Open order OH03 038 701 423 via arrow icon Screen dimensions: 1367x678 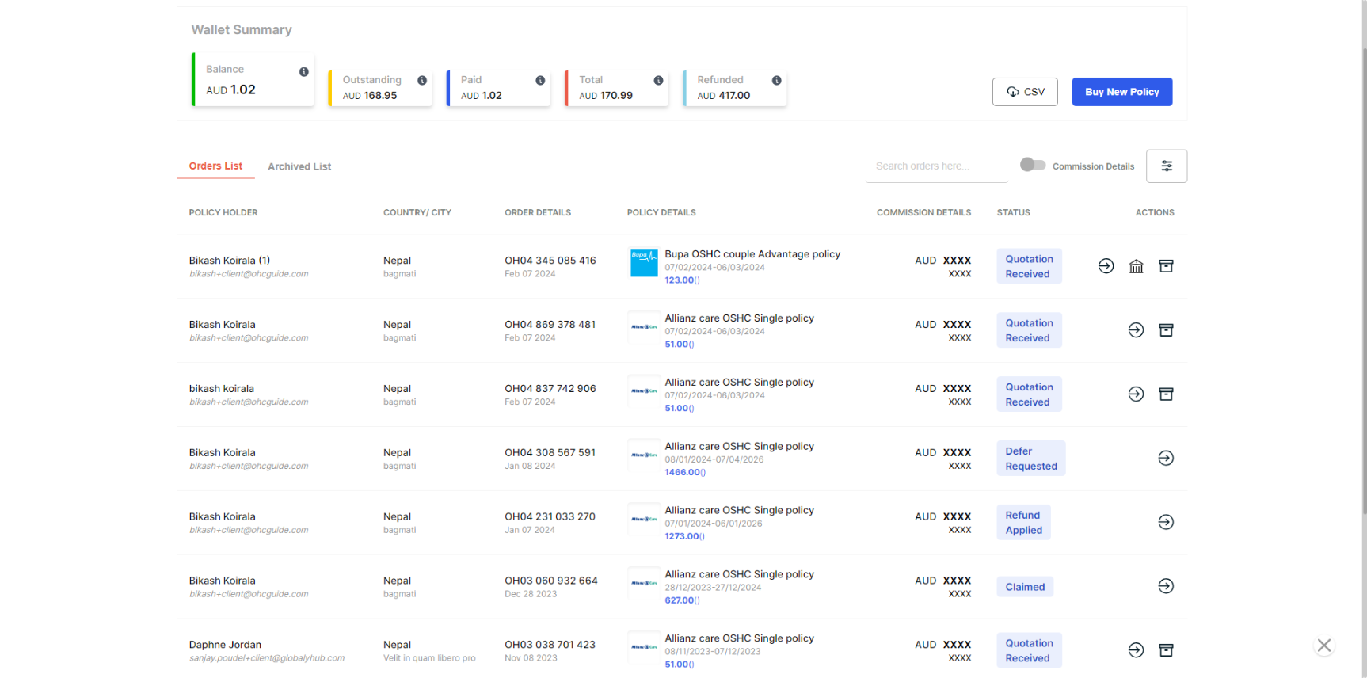click(1137, 650)
